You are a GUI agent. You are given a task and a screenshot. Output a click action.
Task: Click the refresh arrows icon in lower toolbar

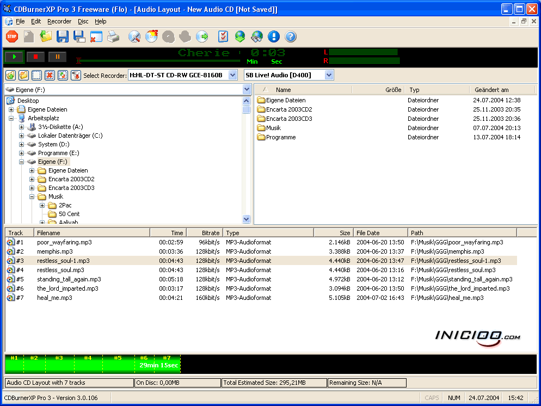[x=63, y=75]
